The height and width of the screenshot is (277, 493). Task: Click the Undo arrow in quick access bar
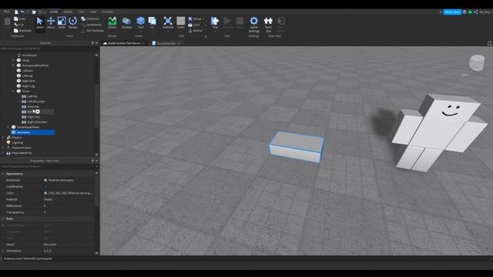(x=22, y=12)
